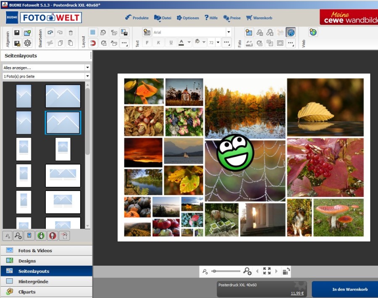Image resolution: width=378 pixels, height=298 pixels.
Task: Click the green thumbs-up icon below layouts
Action: tap(41, 235)
